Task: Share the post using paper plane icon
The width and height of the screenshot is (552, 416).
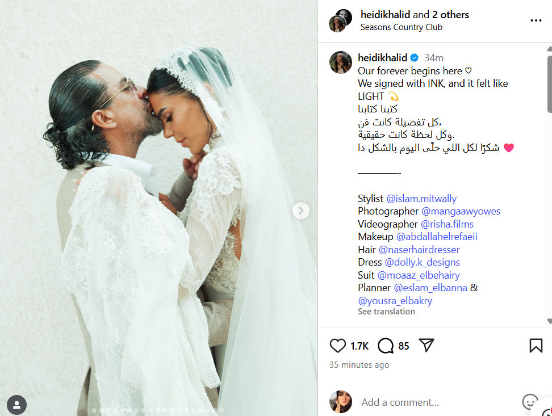Action: tap(426, 345)
